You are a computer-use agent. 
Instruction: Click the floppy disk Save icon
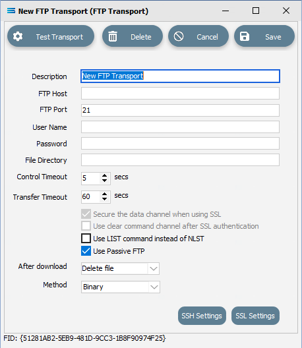(245, 36)
